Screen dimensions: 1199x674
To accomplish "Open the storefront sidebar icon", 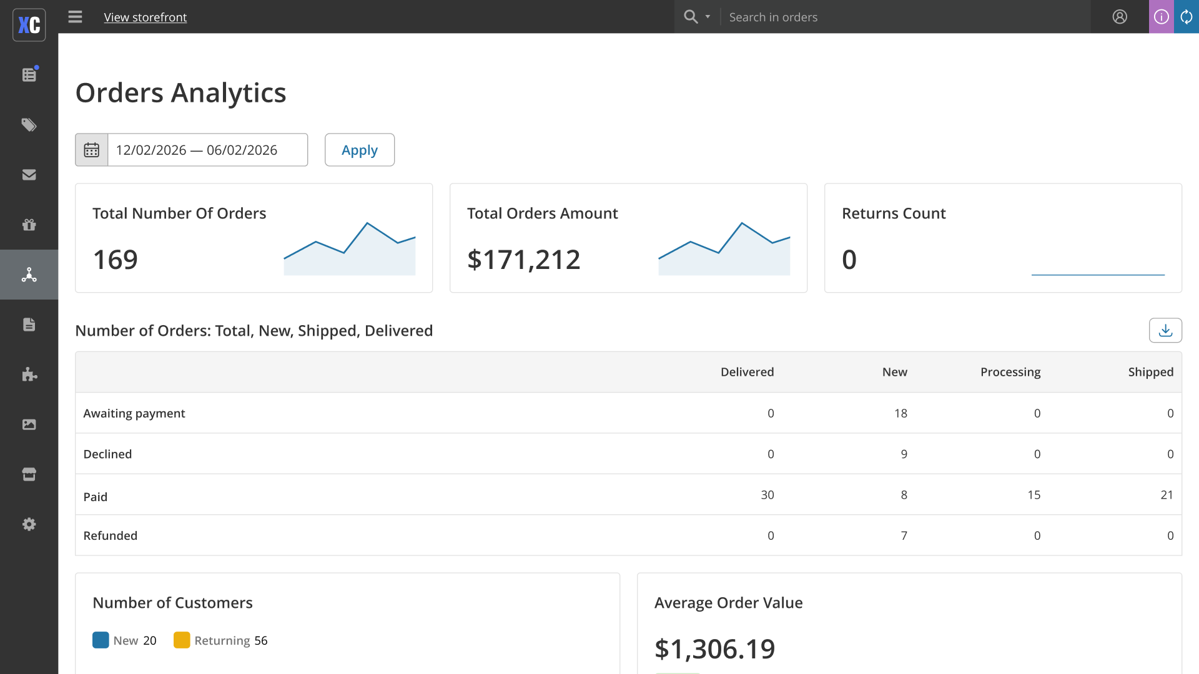I will coord(29,474).
